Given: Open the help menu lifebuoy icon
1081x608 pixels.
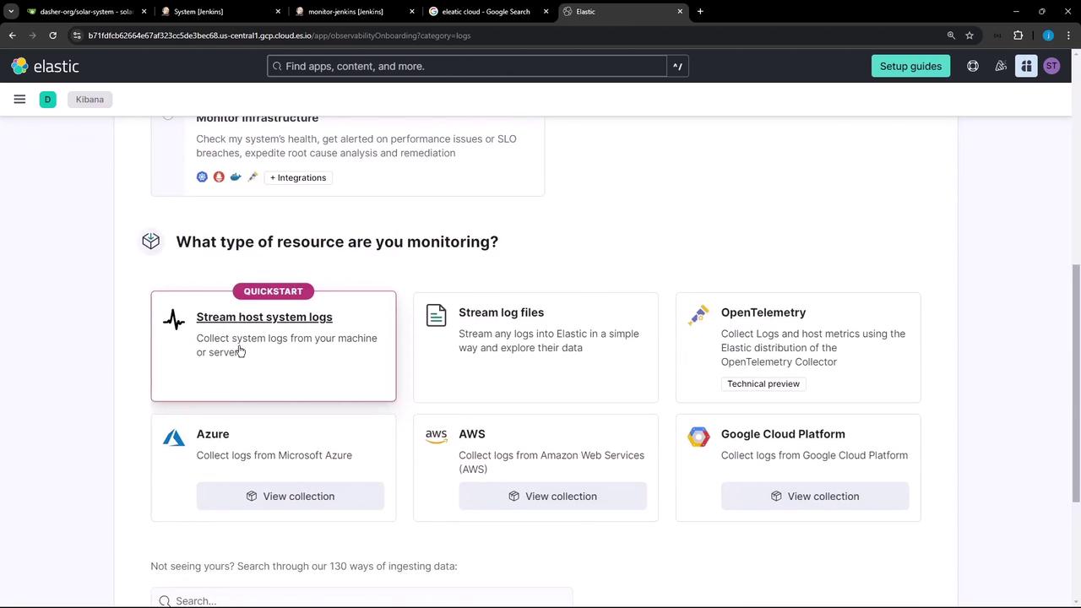Looking at the screenshot, I should click(973, 66).
